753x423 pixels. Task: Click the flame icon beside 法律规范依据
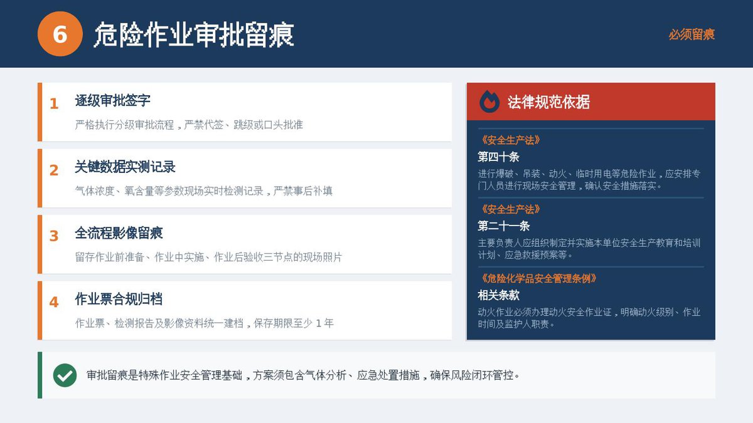[x=489, y=102]
